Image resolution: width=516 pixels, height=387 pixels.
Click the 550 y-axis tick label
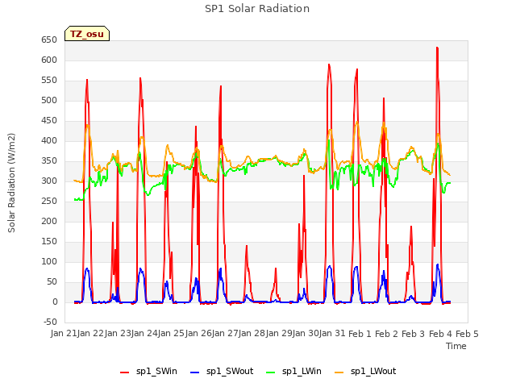[x=49, y=81]
